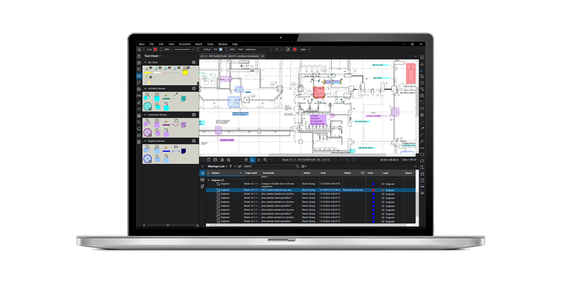Open the columns dropdown next to Search
Screen dimensions: 562x281
coord(303,166)
